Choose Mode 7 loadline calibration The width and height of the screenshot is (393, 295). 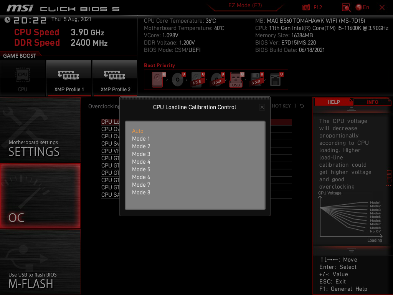pos(141,185)
